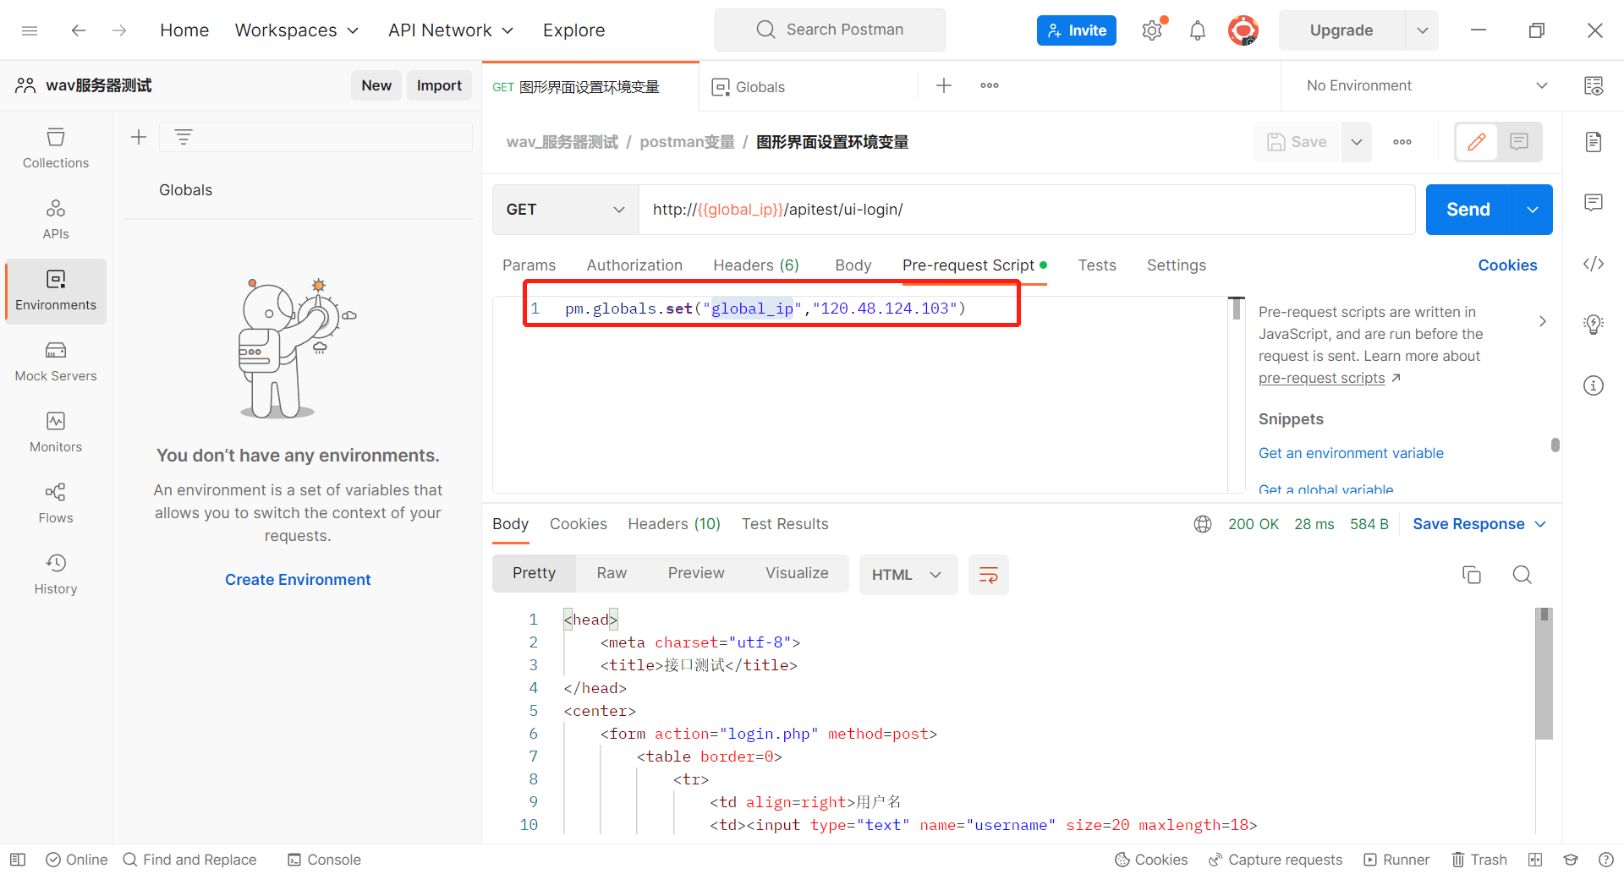Select Raw response view

612,573
